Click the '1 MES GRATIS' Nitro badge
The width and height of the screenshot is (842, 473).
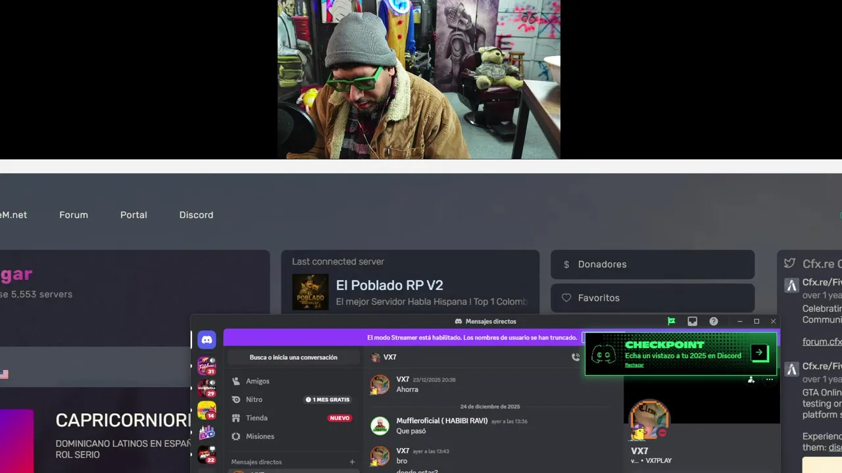click(x=328, y=399)
